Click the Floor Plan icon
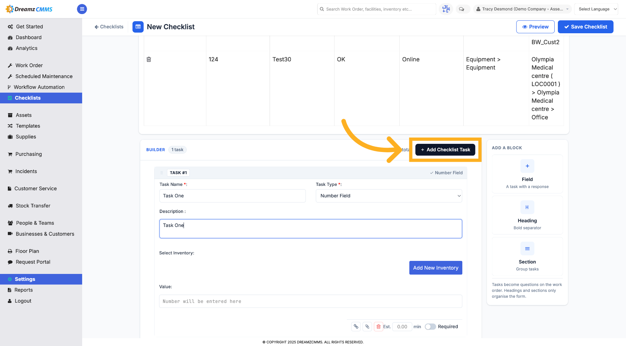Screen dimensions: 626x346 point(10,251)
